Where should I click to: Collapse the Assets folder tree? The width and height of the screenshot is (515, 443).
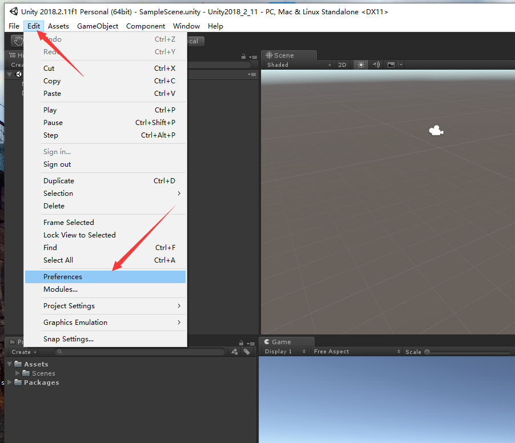tap(10, 364)
